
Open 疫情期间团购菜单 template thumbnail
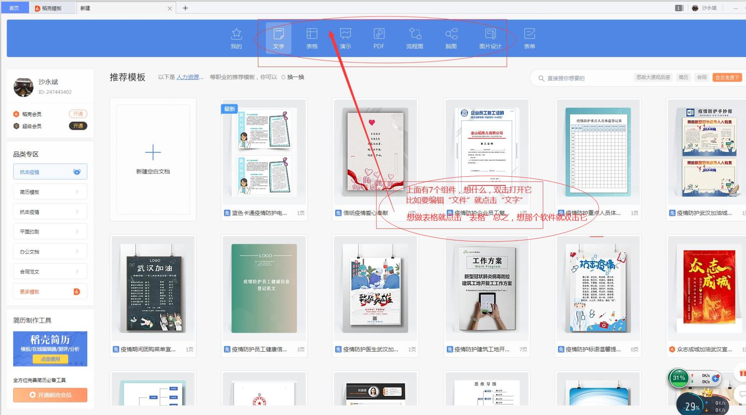tap(153, 288)
